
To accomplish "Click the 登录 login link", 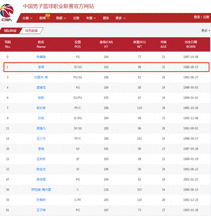I will (197, 17).
